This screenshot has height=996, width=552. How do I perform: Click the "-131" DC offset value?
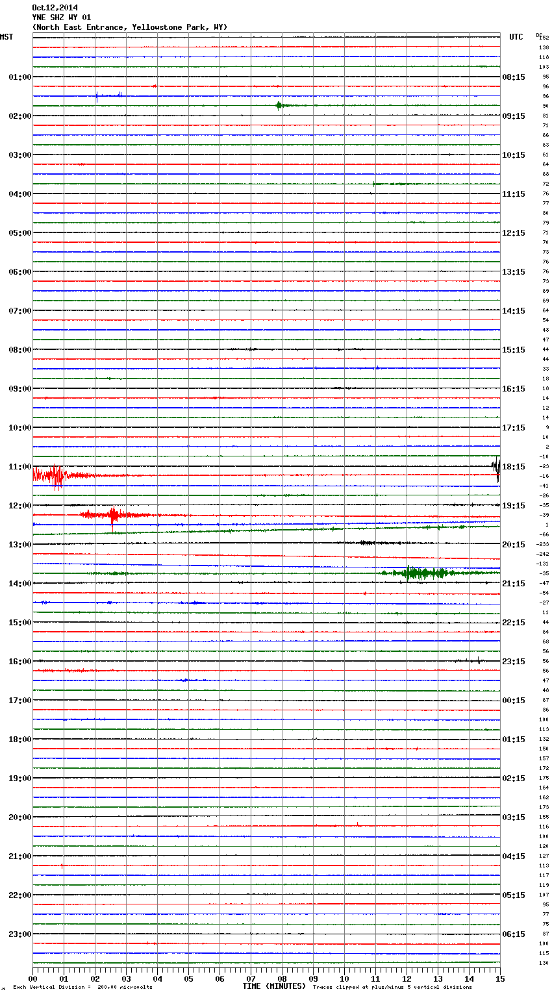(x=543, y=564)
